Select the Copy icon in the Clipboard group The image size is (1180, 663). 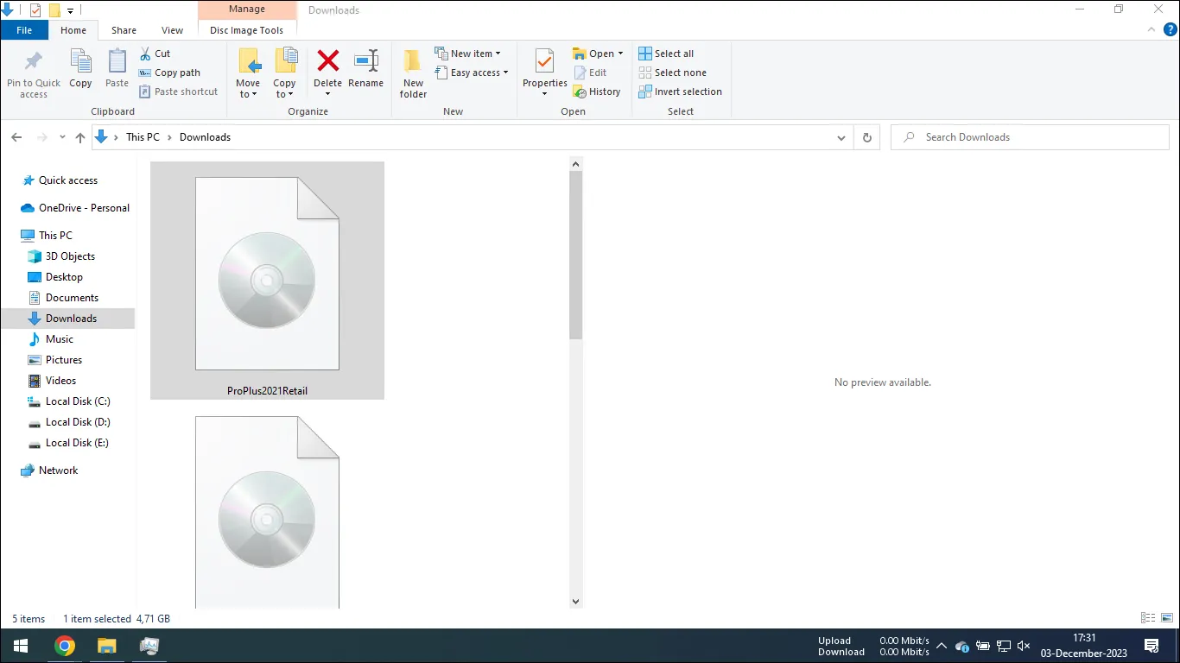(x=80, y=69)
